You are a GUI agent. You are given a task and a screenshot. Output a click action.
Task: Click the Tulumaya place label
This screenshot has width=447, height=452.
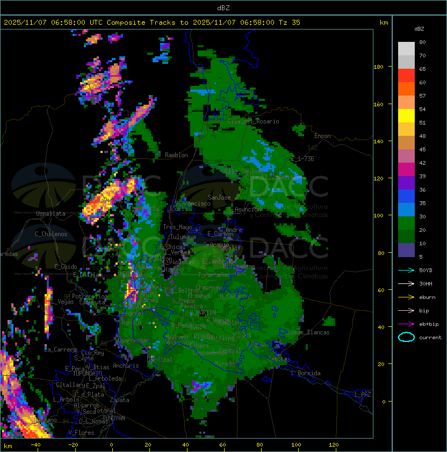(x=183, y=237)
